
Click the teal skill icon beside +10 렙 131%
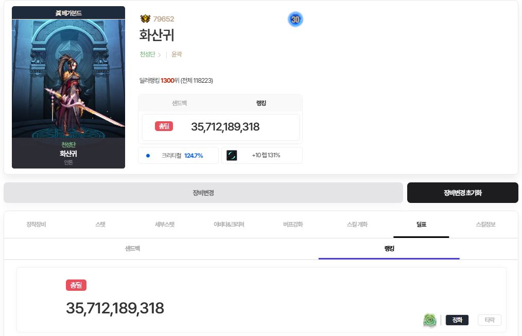(232, 155)
